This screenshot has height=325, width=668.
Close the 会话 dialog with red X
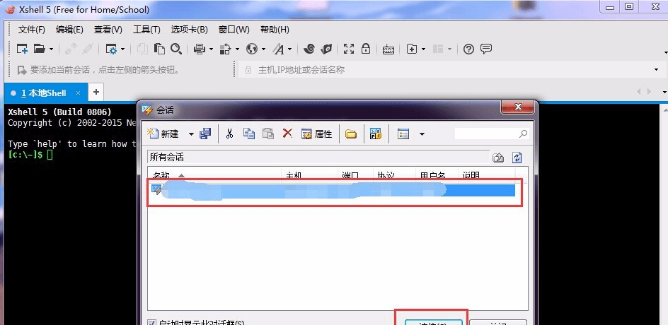coord(517,107)
